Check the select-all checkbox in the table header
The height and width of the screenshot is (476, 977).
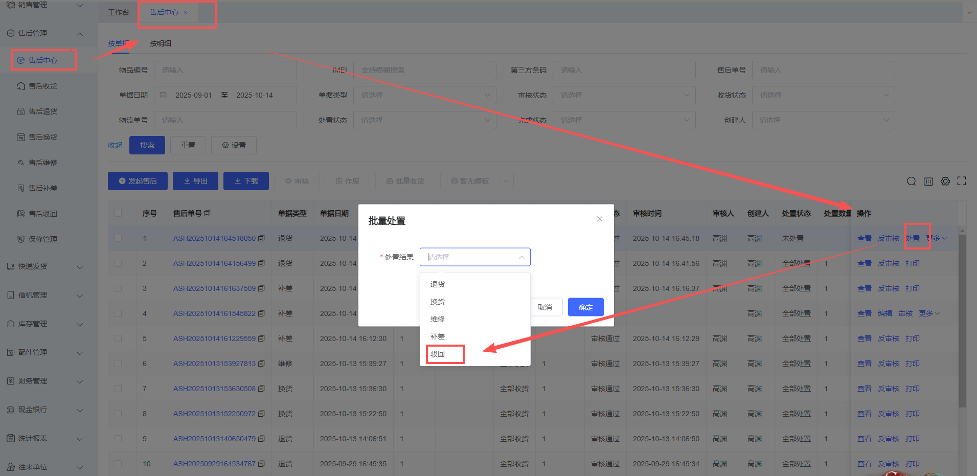click(x=118, y=213)
